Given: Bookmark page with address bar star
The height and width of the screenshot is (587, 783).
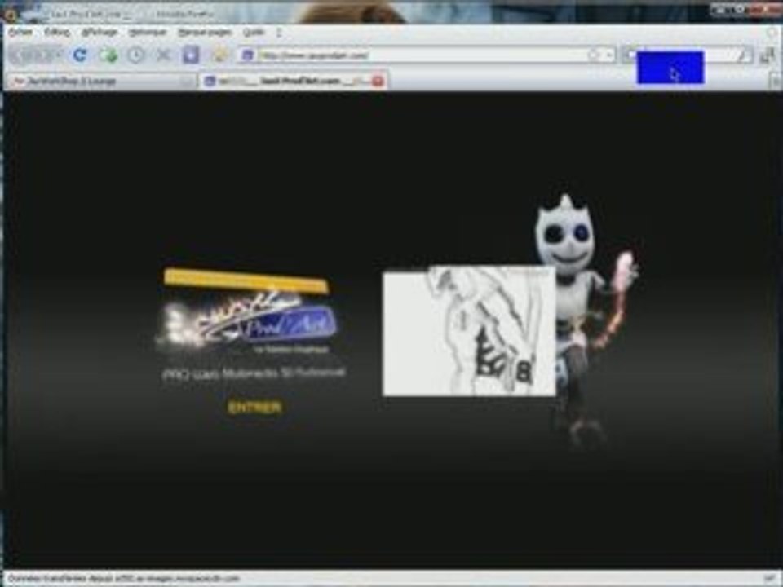Looking at the screenshot, I should [593, 55].
